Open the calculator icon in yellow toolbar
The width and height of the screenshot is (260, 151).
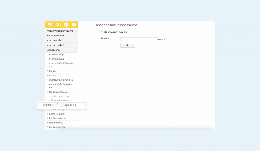66,25
